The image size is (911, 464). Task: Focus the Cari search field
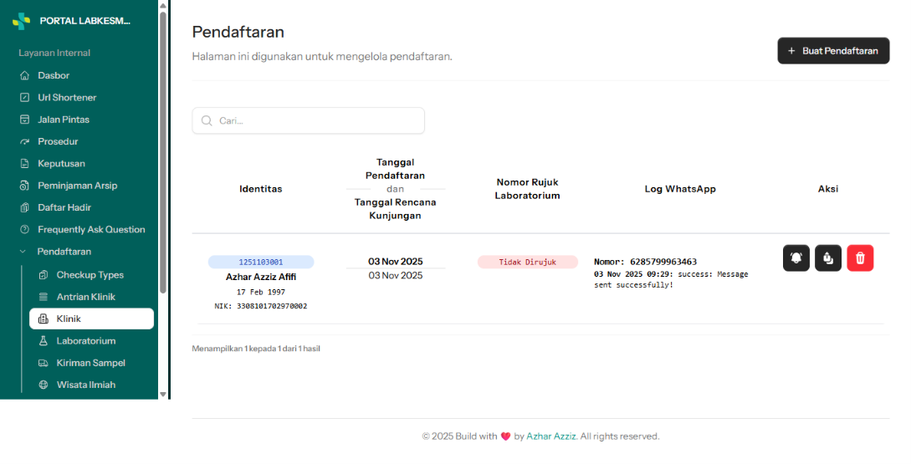308,120
